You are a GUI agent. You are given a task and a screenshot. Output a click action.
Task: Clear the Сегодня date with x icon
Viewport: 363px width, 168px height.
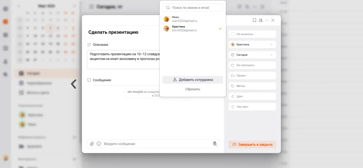[271, 55]
